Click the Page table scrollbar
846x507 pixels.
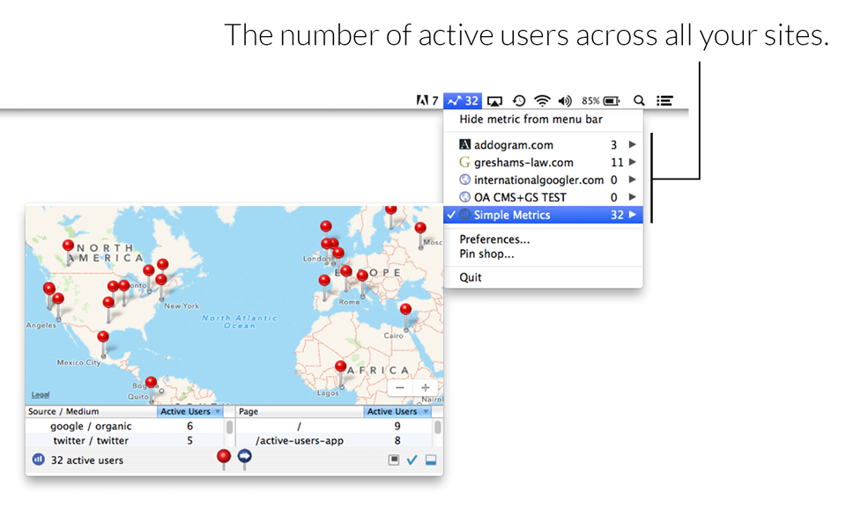click(438, 427)
